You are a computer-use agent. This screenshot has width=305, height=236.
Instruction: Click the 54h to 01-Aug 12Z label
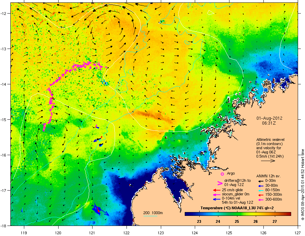(x=237, y=202)
